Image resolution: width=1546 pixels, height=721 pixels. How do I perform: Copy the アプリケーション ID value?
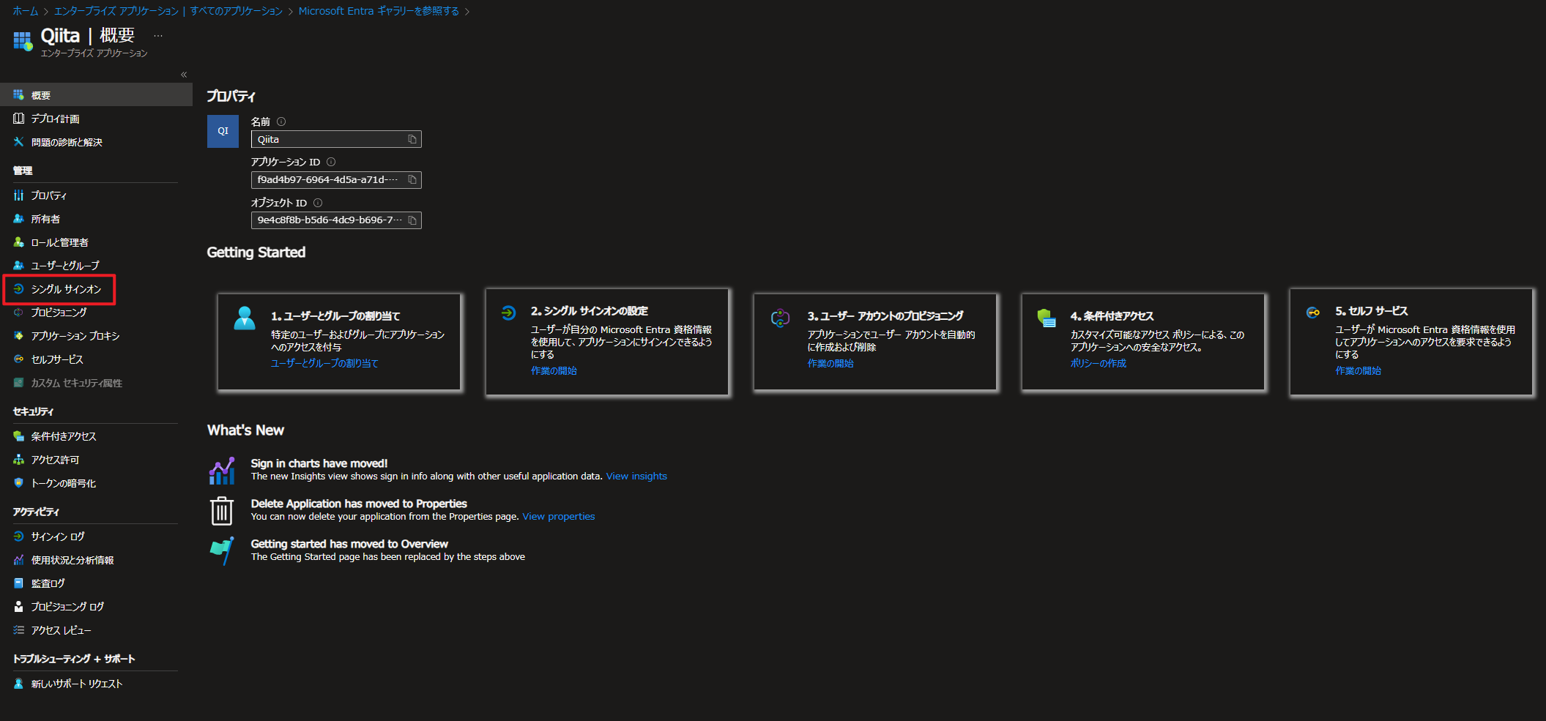tap(414, 179)
